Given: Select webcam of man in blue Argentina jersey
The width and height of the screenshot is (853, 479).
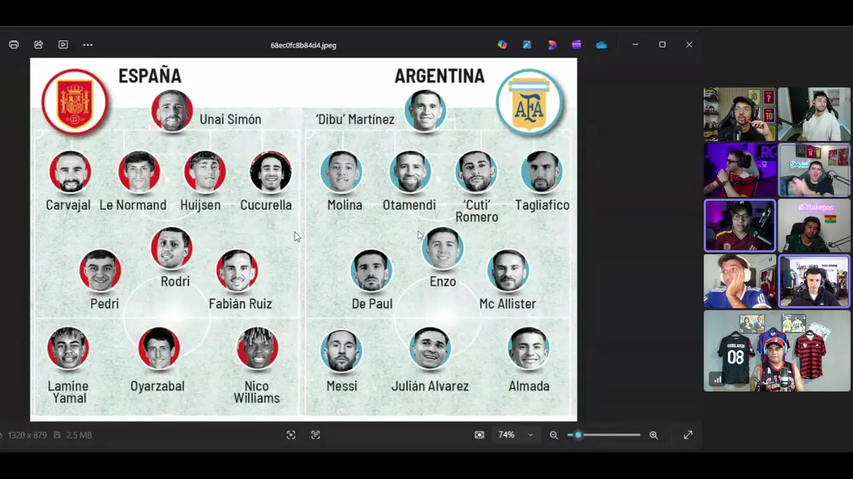Looking at the screenshot, I should (x=740, y=281).
